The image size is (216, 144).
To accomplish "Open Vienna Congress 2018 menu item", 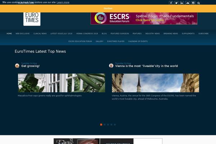I will [87, 33].
